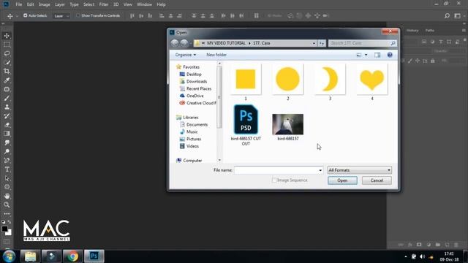Enable Show Transform Controls checkbox
Image resolution: width=468 pixels, height=263 pixels.
pos(78,15)
